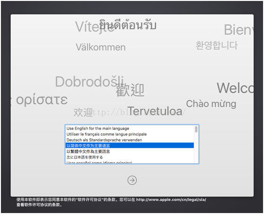Select the highlighted 以简体中文作为主要语言 row
The width and height of the screenshot is (264, 214).
(130, 146)
